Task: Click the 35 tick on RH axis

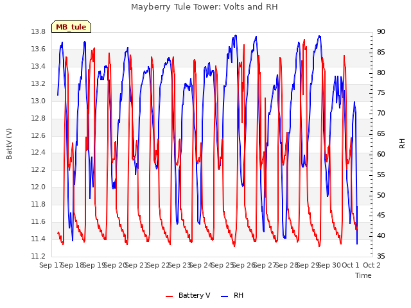Action: point(381,257)
